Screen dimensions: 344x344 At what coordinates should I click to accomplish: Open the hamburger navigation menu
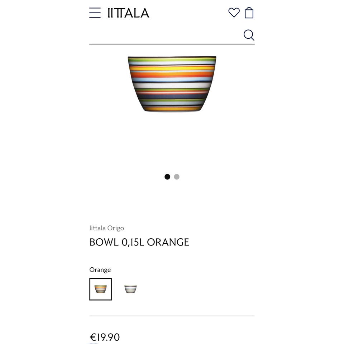click(95, 13)
